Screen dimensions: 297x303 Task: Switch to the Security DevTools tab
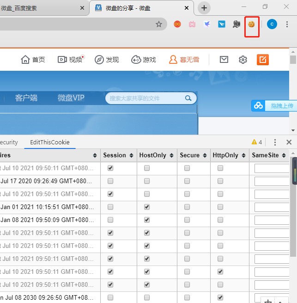9,142
